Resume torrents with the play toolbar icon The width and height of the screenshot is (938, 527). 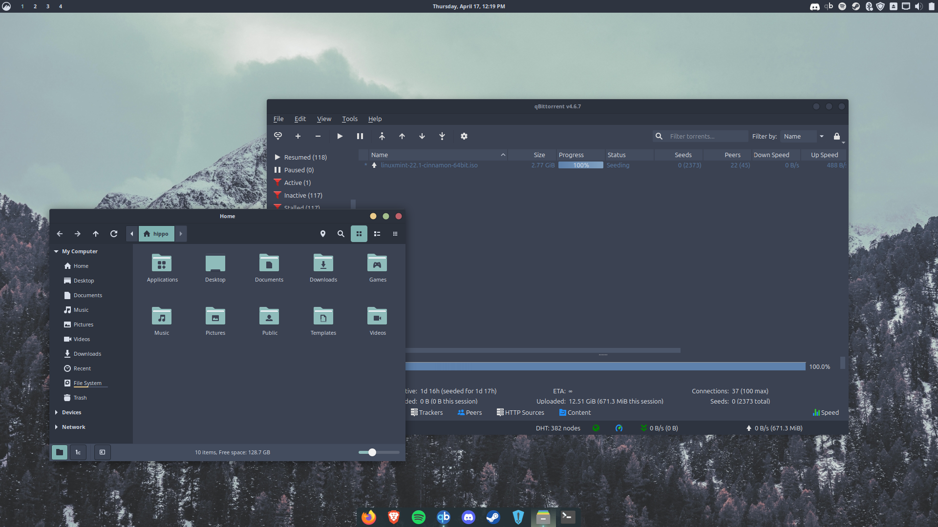point(340,136)
